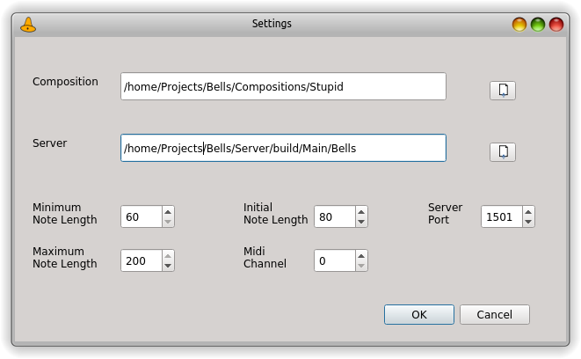This screenshot has width=581, height=359.
Task: Browse for Composition file icon
Action: click(503, 91)
